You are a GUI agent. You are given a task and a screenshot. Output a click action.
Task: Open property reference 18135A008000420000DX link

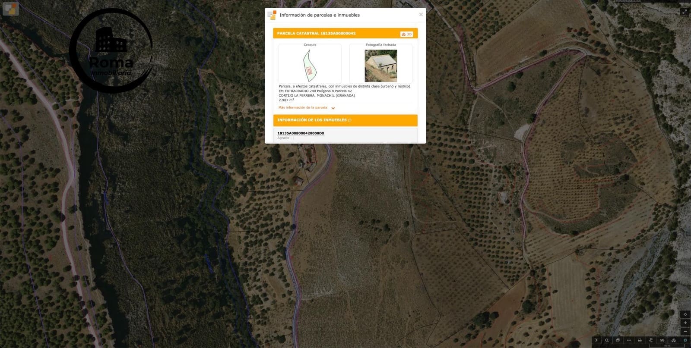pos(301,133)
